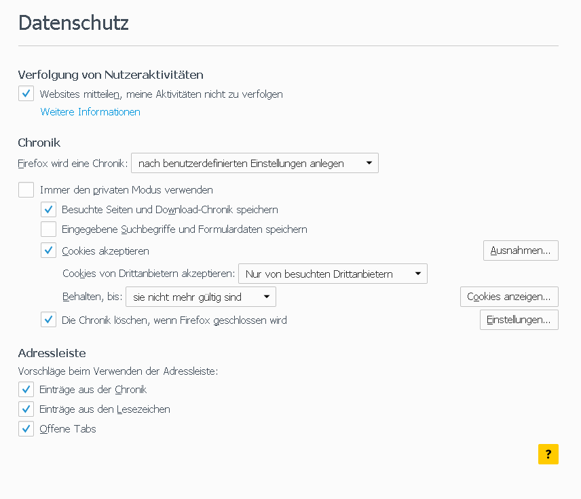
Task: Click the 'Ausnahmen...' button
Action: tap(521, 251)
